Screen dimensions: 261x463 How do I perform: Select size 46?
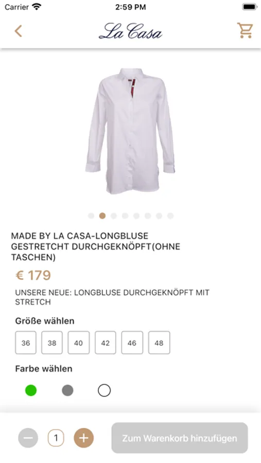tap(132, 343)
